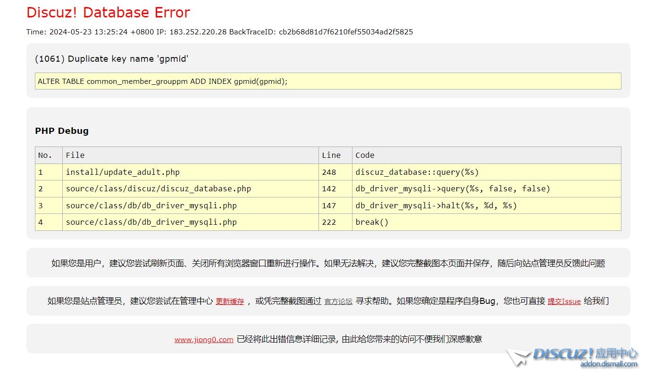
Task: Click the install/update_adult.php file cell
Action: tap(123, 172)
